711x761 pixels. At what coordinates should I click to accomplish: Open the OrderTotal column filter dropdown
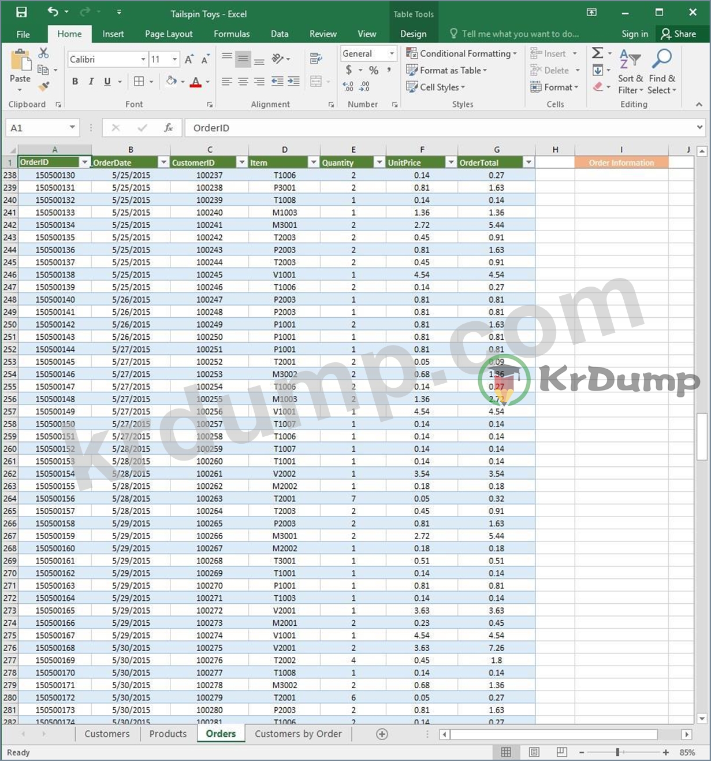(x=528, y=162)
